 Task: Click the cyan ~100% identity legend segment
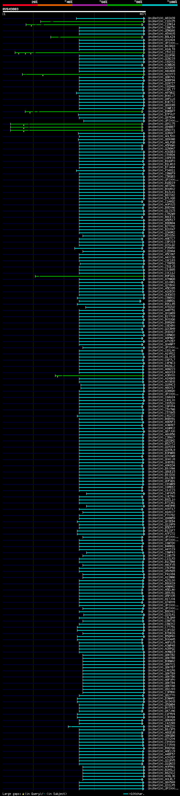160,5
